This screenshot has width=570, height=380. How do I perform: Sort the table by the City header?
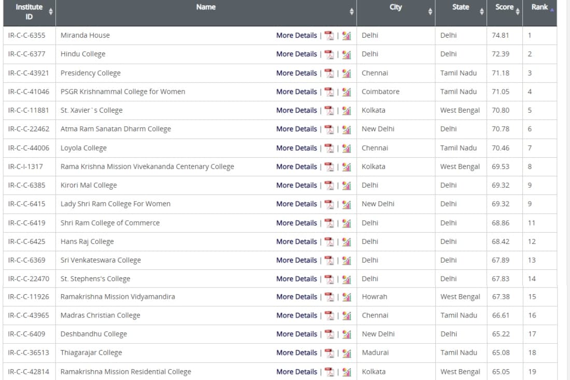point(430,11)
